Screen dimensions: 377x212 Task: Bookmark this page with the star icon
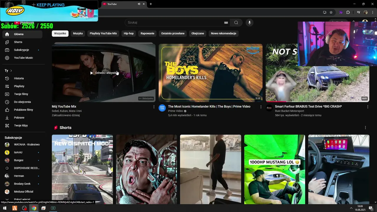tap(331, 12)
